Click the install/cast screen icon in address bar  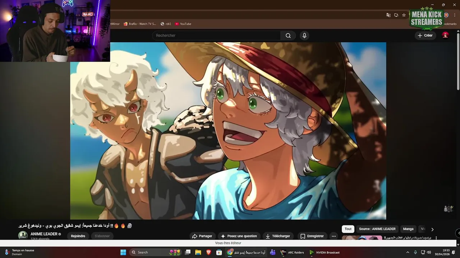(x=396, y=15)
